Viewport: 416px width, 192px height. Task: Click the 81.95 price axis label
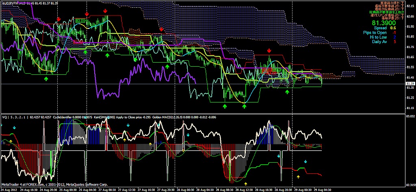[x=410, y=26]
